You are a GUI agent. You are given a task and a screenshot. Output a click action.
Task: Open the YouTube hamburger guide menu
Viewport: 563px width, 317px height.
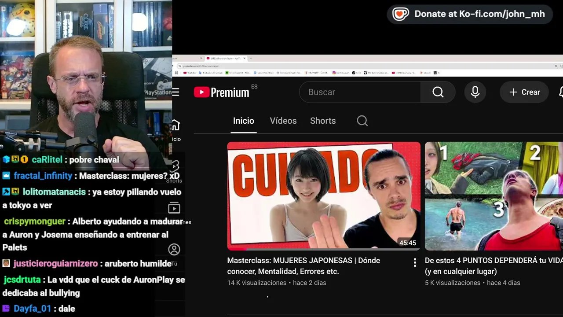pos(176,92)
